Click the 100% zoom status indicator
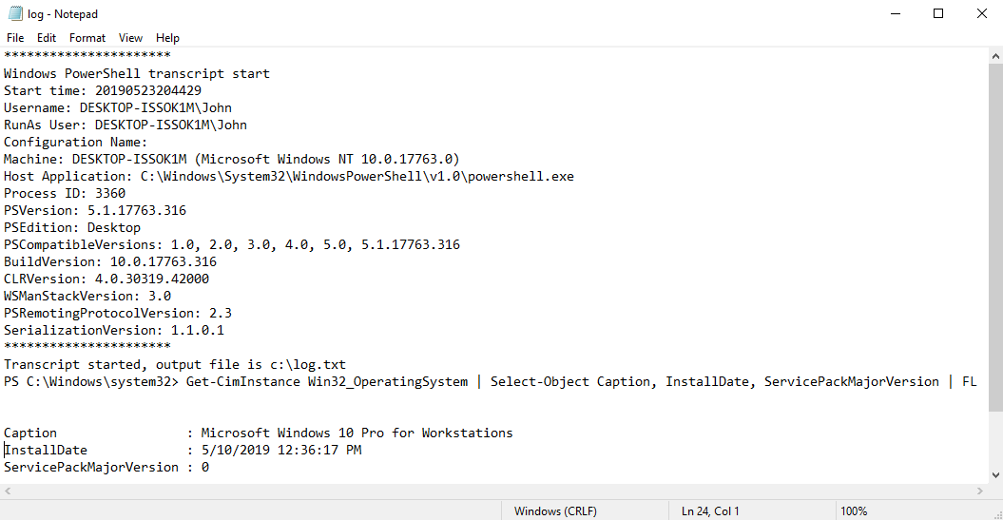This screenshot has height=520, width=1003. (854, 511)
